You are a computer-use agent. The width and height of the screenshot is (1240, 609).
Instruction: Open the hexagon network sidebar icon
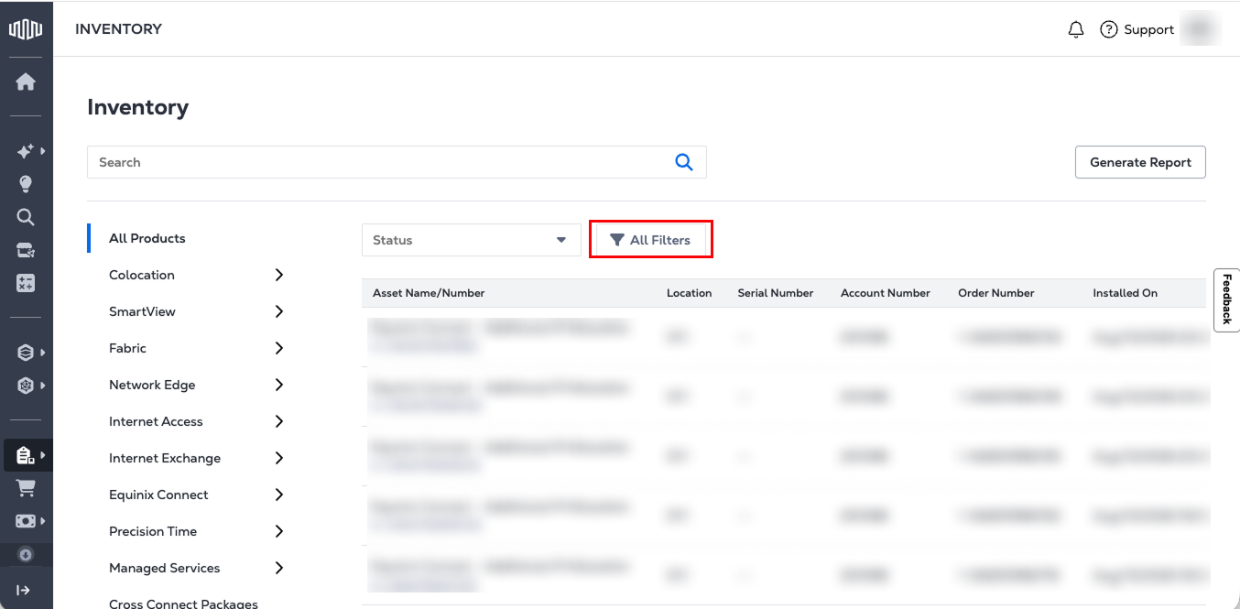(26, 386)
